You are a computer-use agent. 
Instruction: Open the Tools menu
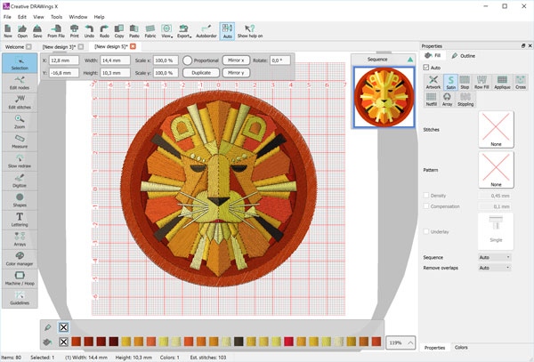[56, 16]
